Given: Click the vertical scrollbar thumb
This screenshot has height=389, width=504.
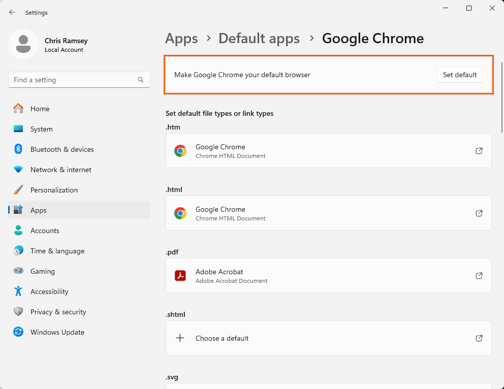Looking at the screenshot, I should coord(502,97).
